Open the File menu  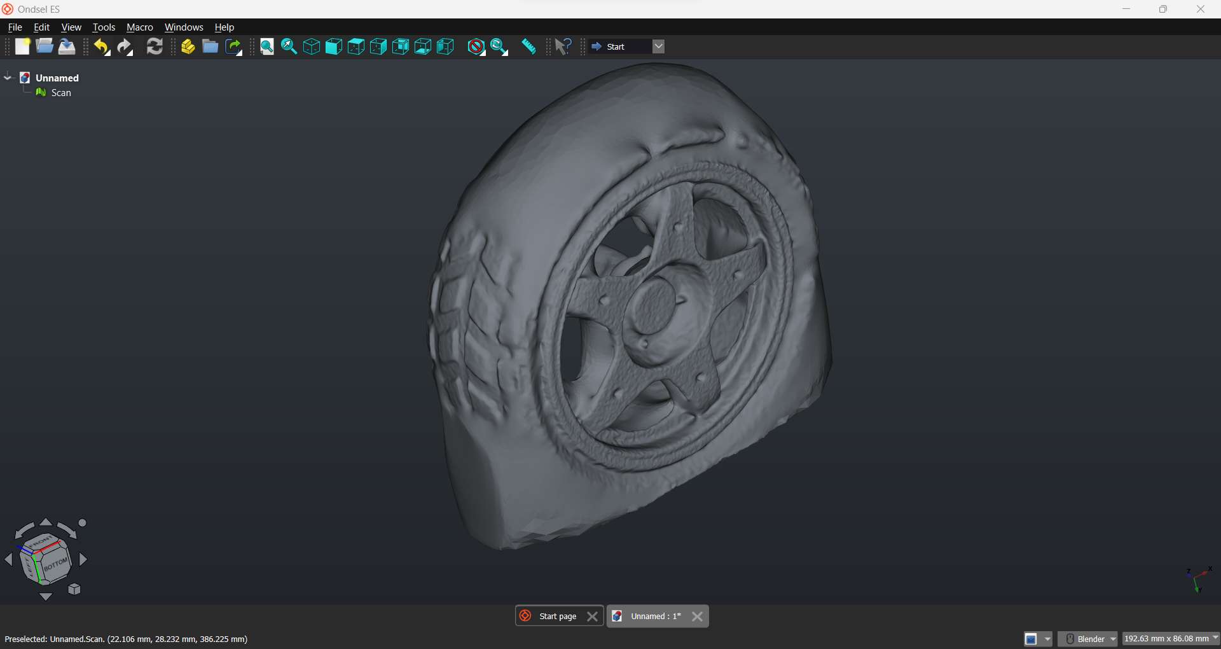(x=15, y=27)
